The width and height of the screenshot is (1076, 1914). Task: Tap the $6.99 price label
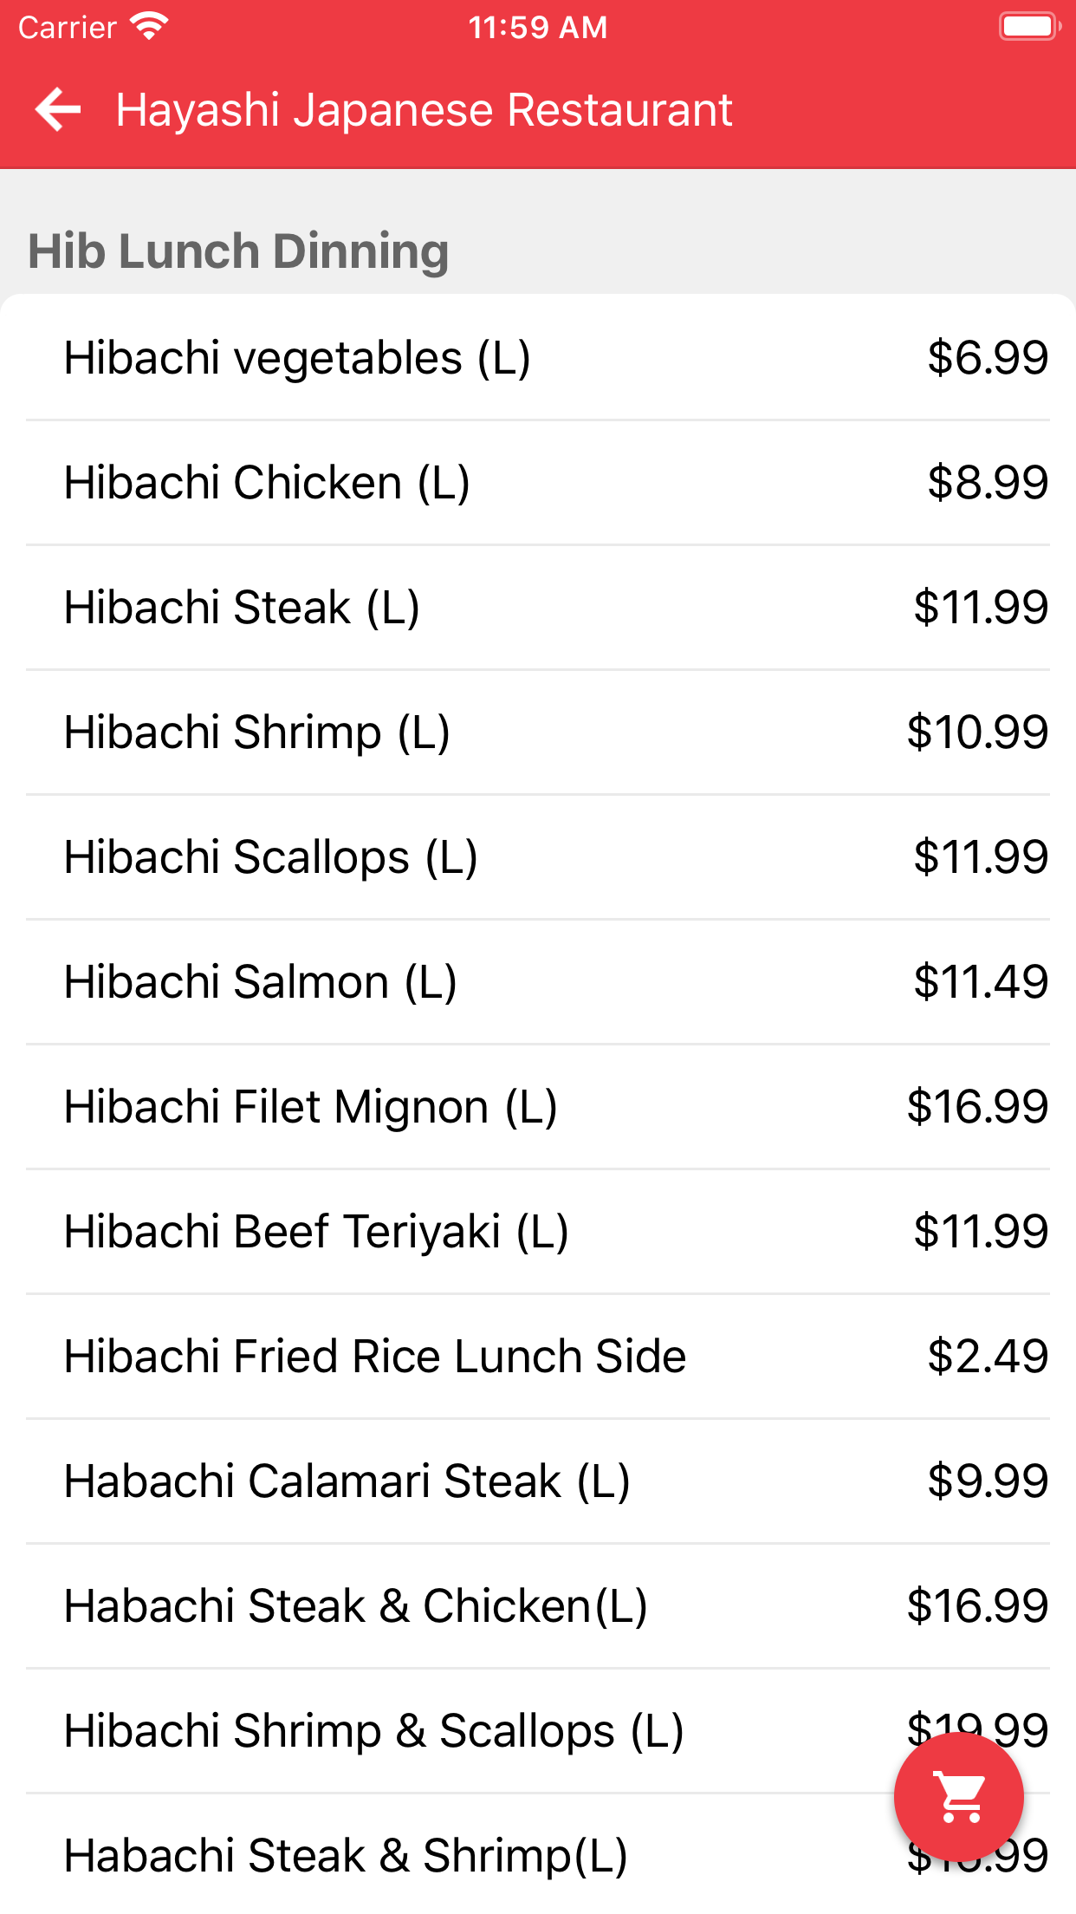[987, 358]
